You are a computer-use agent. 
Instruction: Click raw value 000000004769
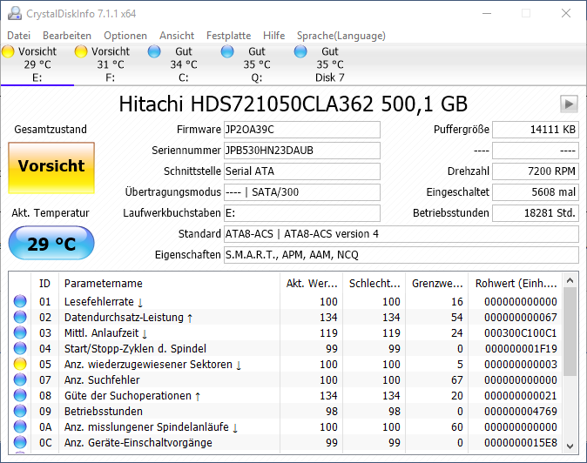pyautogui.click(x=520, y=412)
